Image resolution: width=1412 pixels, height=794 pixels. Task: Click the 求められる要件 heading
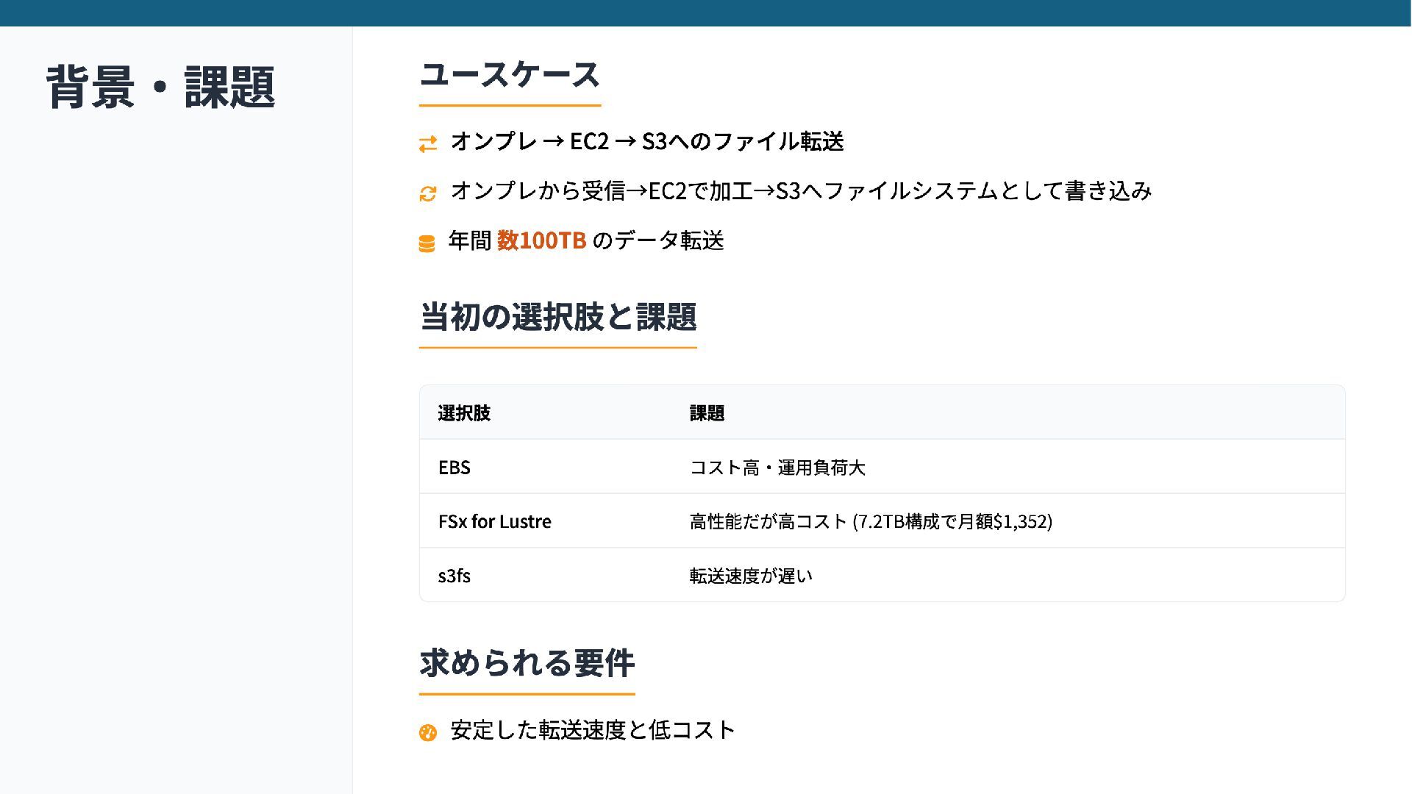[527, 663]
